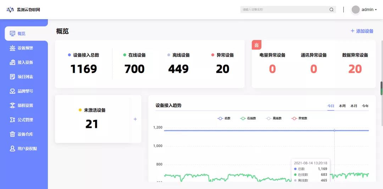The width and height of the screenshot is (383, 189).
Task: Open the 概览 menu item
Action: point(26,33)
